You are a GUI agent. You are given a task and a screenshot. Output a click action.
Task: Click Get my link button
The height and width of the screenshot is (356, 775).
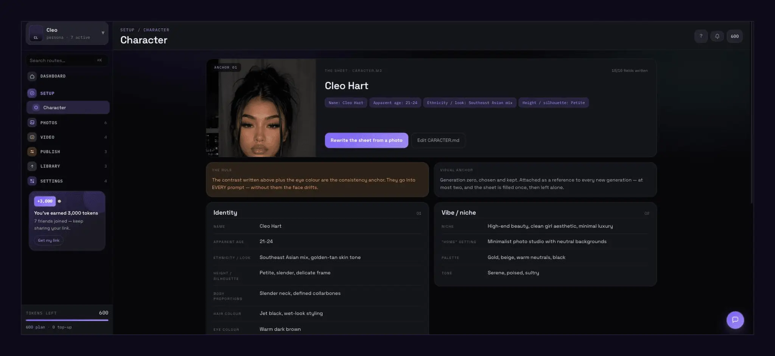click(x=48, y=240)
